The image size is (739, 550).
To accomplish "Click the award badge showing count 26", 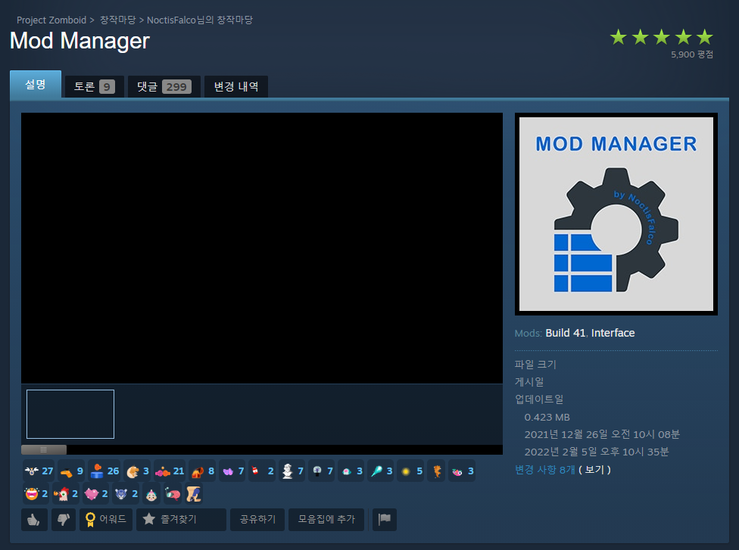I will coord(104,471).
